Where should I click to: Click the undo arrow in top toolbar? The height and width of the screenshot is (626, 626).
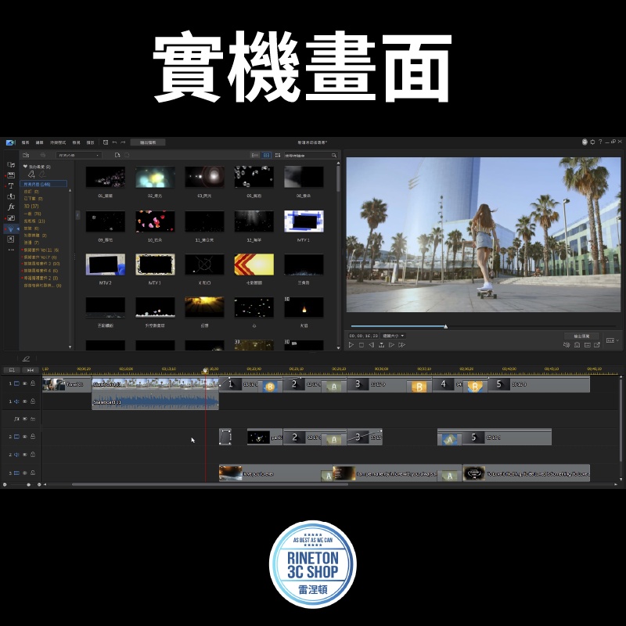tap(114, 142)
